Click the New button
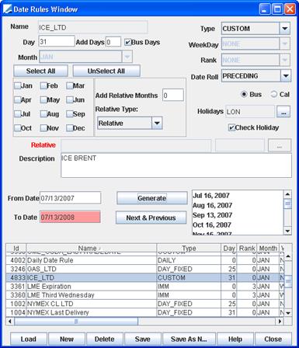Image resolution: width=299 pixels, height=348 pixels. point(67,339)
